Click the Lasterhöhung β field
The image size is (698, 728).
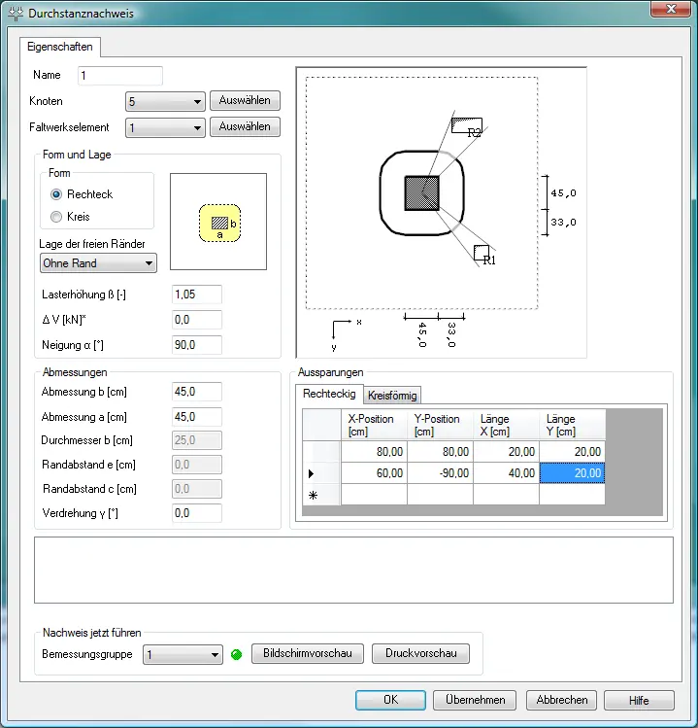point(197,295)
